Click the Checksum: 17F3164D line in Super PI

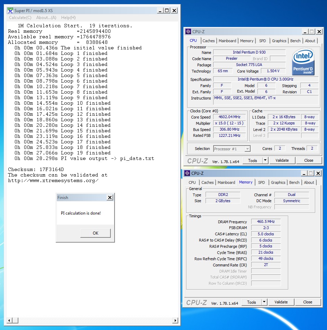click(x=36, y=169)
